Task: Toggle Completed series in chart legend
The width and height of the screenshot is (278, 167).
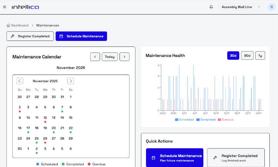Action: (206, 119)
